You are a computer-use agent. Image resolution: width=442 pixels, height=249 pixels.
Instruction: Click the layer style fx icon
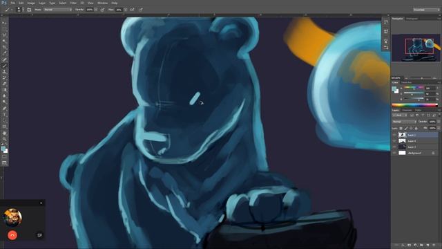(x=403, y=246)
